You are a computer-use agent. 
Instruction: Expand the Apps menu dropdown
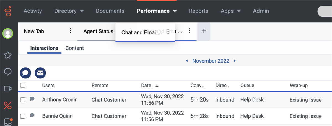[239, 11]
